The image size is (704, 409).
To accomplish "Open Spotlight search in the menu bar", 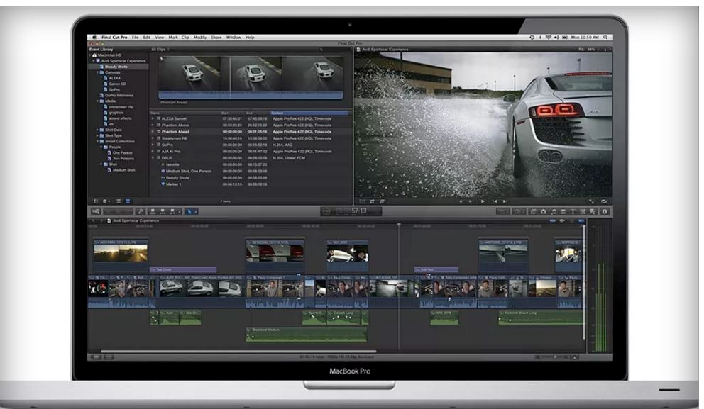I will pyautogui.click(x=605, y=36).
